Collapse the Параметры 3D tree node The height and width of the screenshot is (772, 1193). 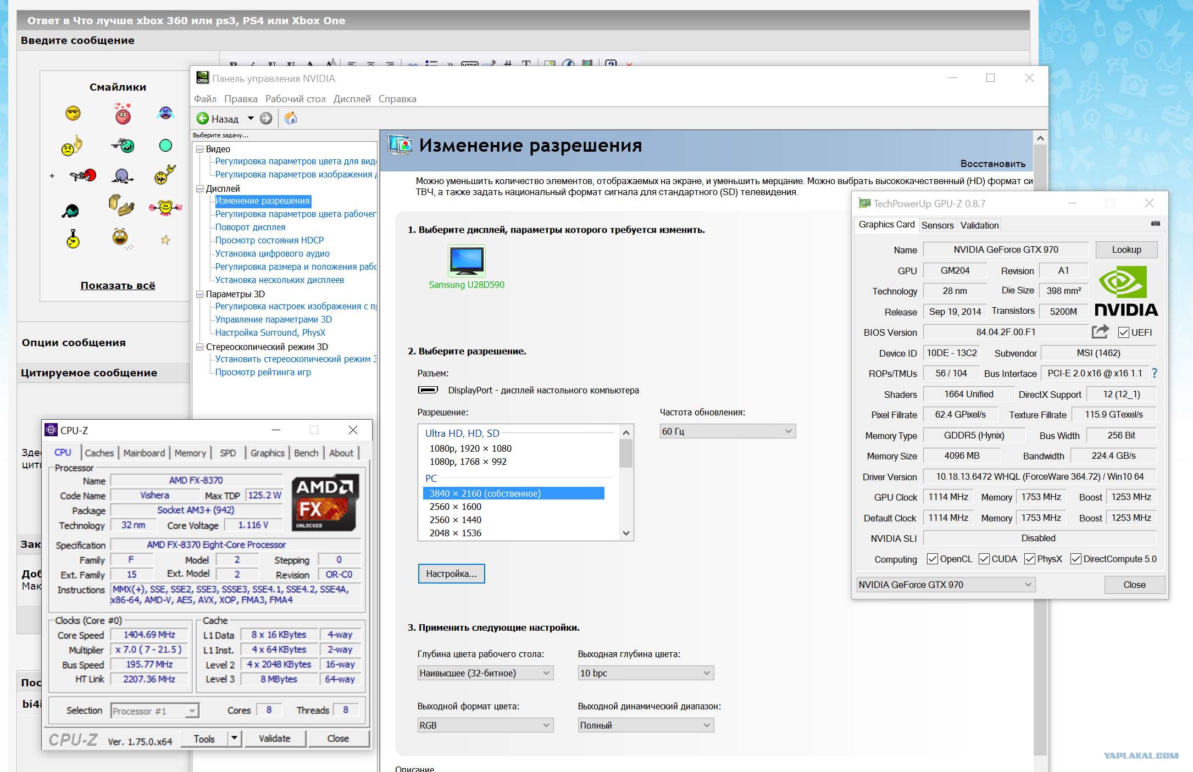click(200, 294)
